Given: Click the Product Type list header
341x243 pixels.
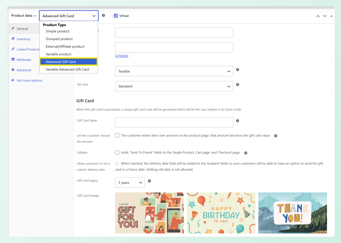Looking at the screenshot, I should (55, 25).
